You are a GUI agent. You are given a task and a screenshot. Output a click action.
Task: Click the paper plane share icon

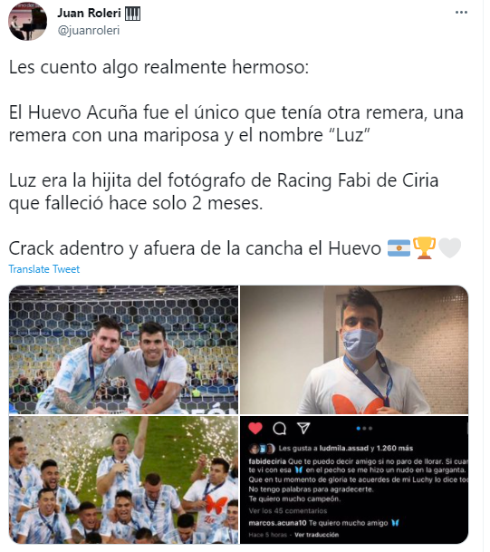pyautogui.click(x=303, y=428)
